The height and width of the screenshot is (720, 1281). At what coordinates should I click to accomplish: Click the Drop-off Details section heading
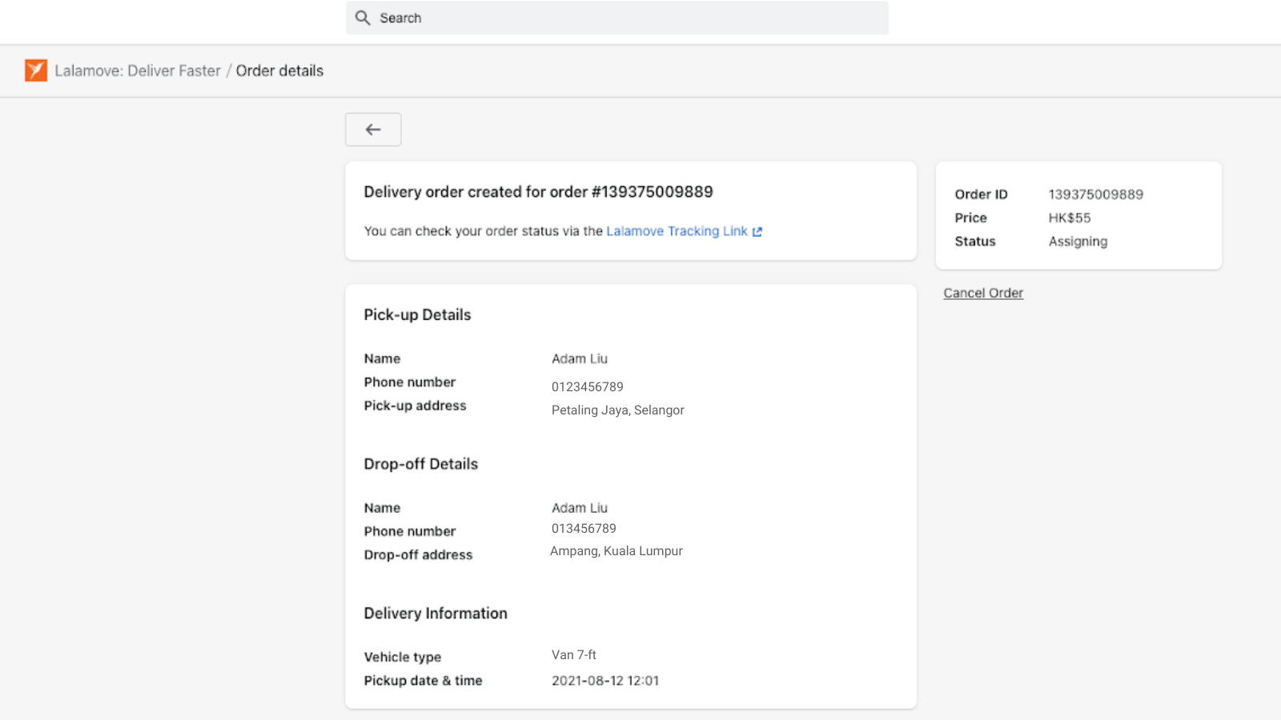pos(420,463)
